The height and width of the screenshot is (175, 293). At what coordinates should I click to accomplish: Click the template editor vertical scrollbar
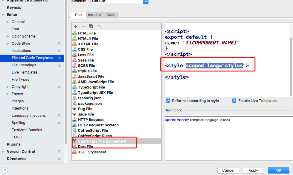click(x=291, y=66)
